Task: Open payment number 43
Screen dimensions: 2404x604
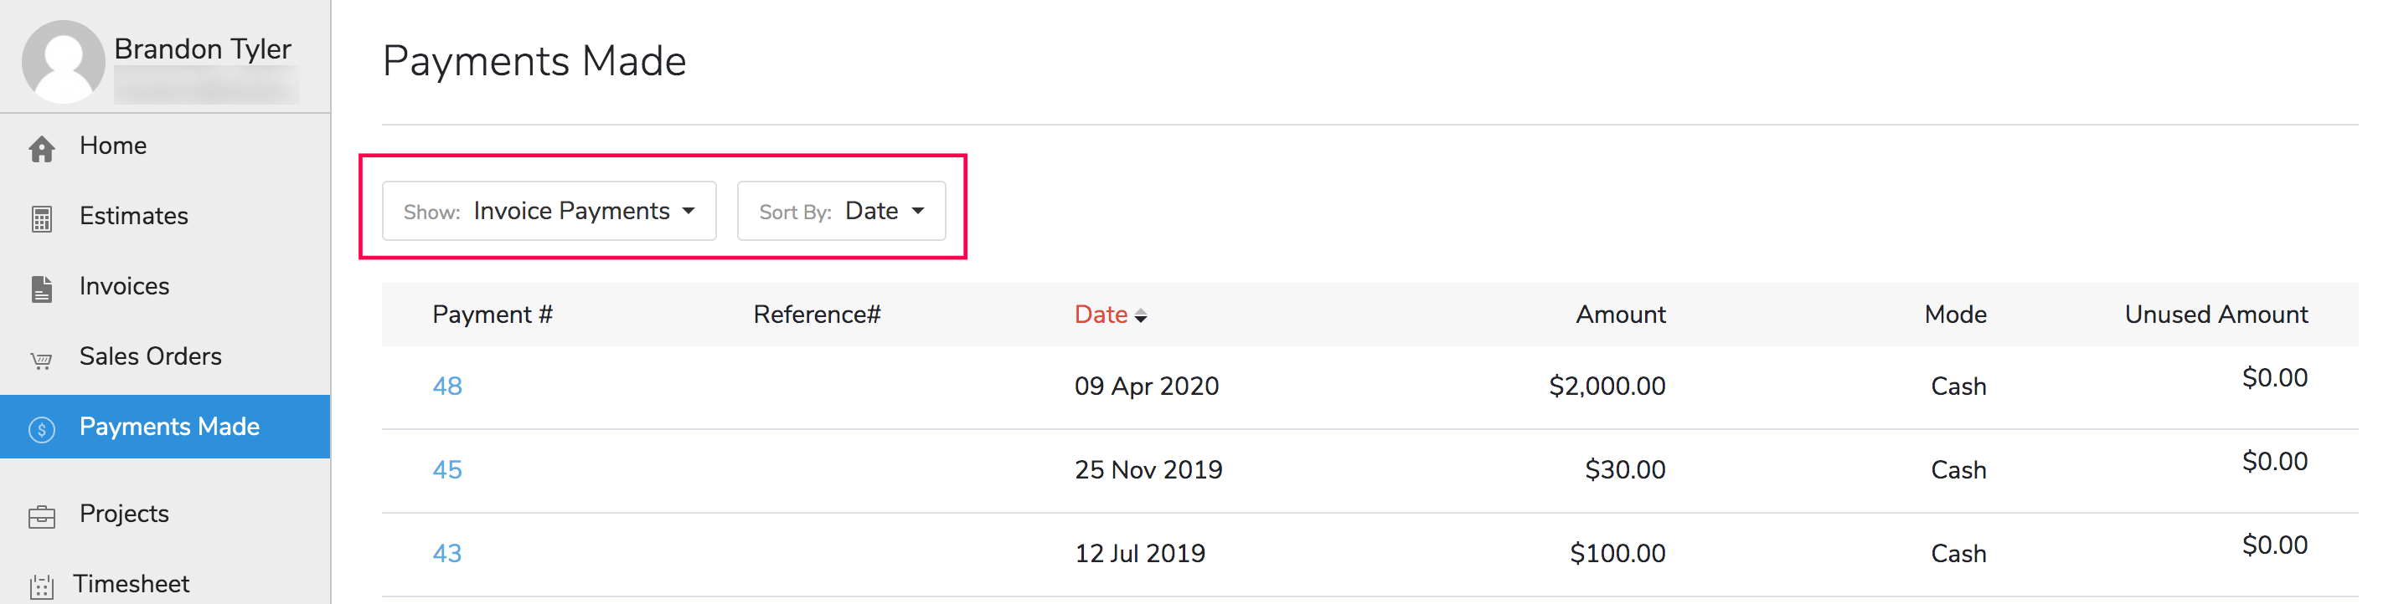Action: [x=448, y=553]
